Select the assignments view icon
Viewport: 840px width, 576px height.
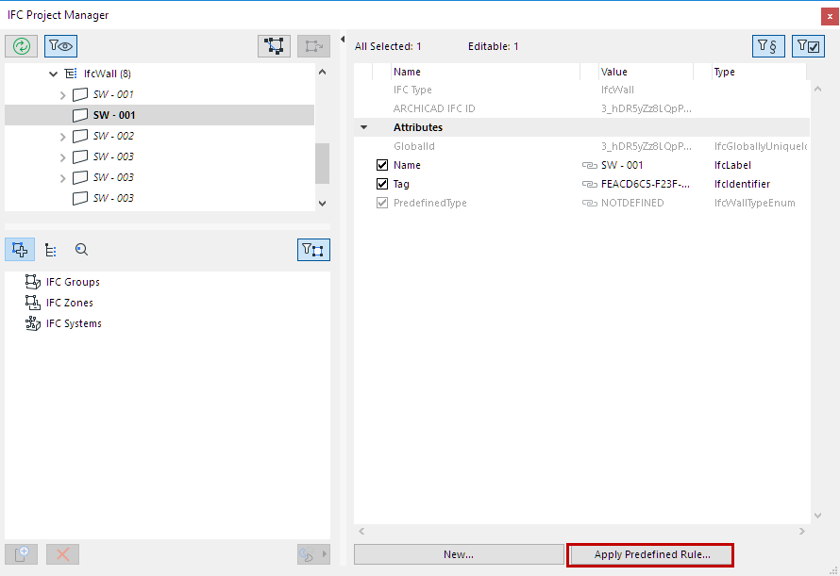(x=20, y=250)
